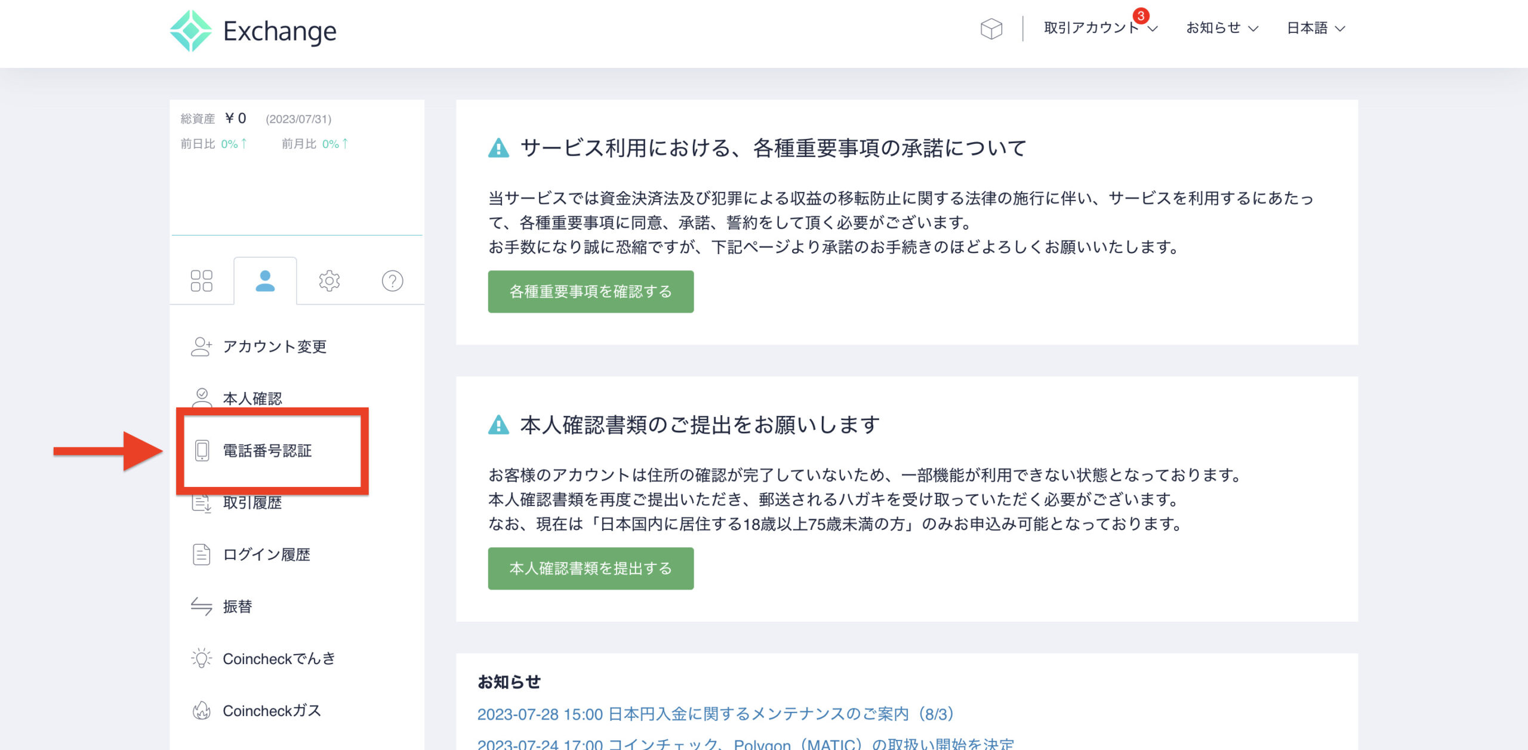Image resolution: width=1528 pixels, height=750 pixels.
Task: Click the 総資産 ¥0 value
Action: point(235,118)
